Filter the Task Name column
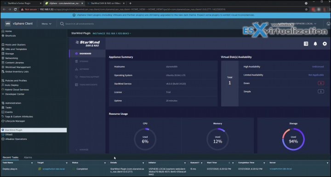This screenshot has width=331, height=177. (32, 163)
